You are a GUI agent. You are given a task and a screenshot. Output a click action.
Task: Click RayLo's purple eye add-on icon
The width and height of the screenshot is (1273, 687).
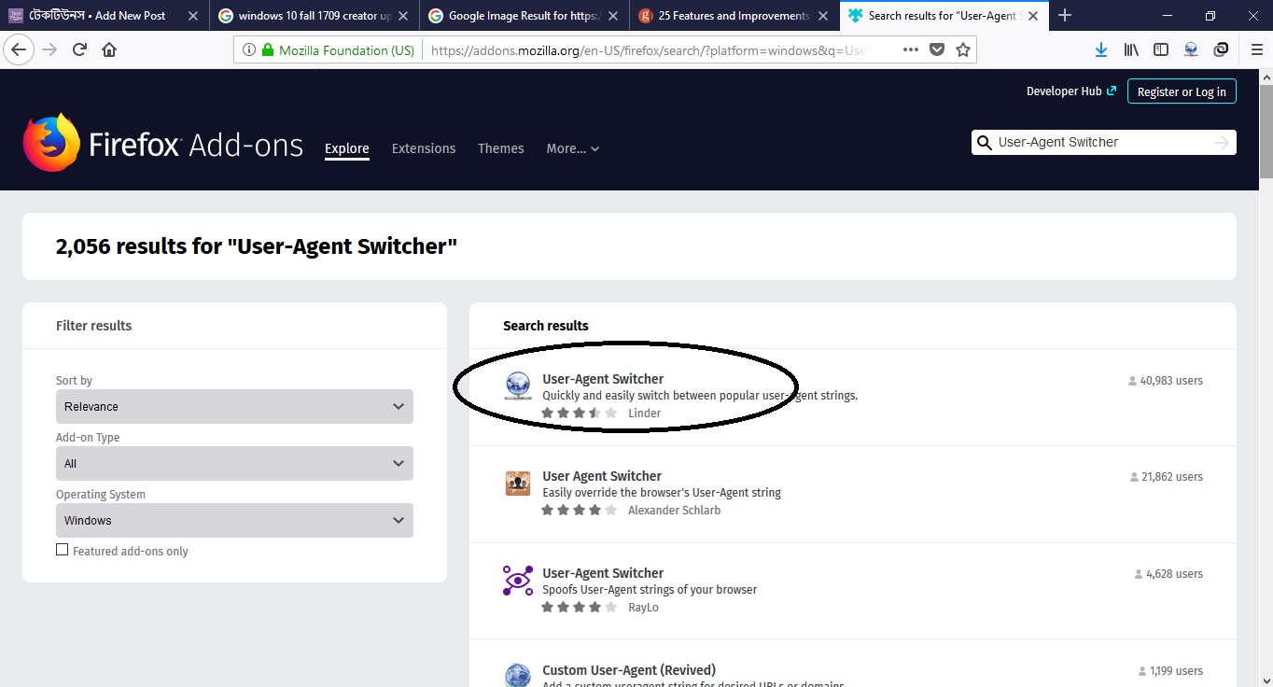click(x=518, y=581)
